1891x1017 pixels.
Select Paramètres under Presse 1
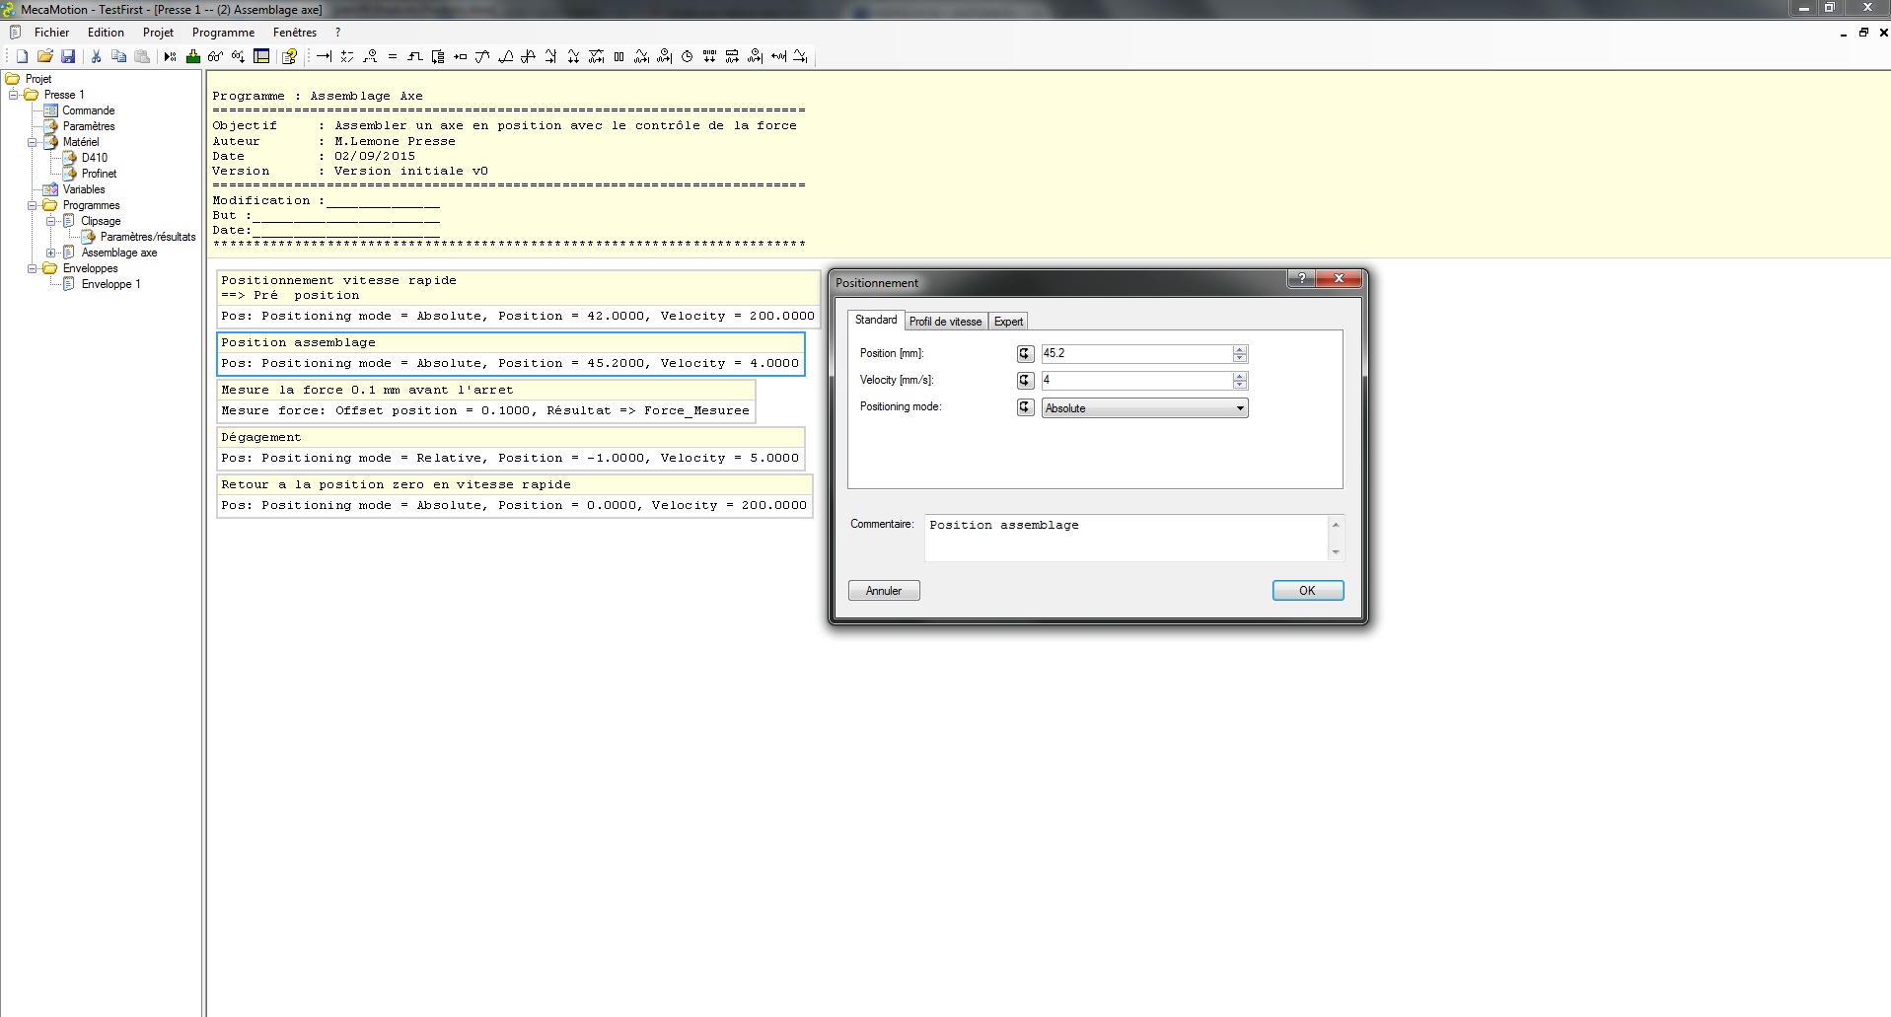coord(89,126)
